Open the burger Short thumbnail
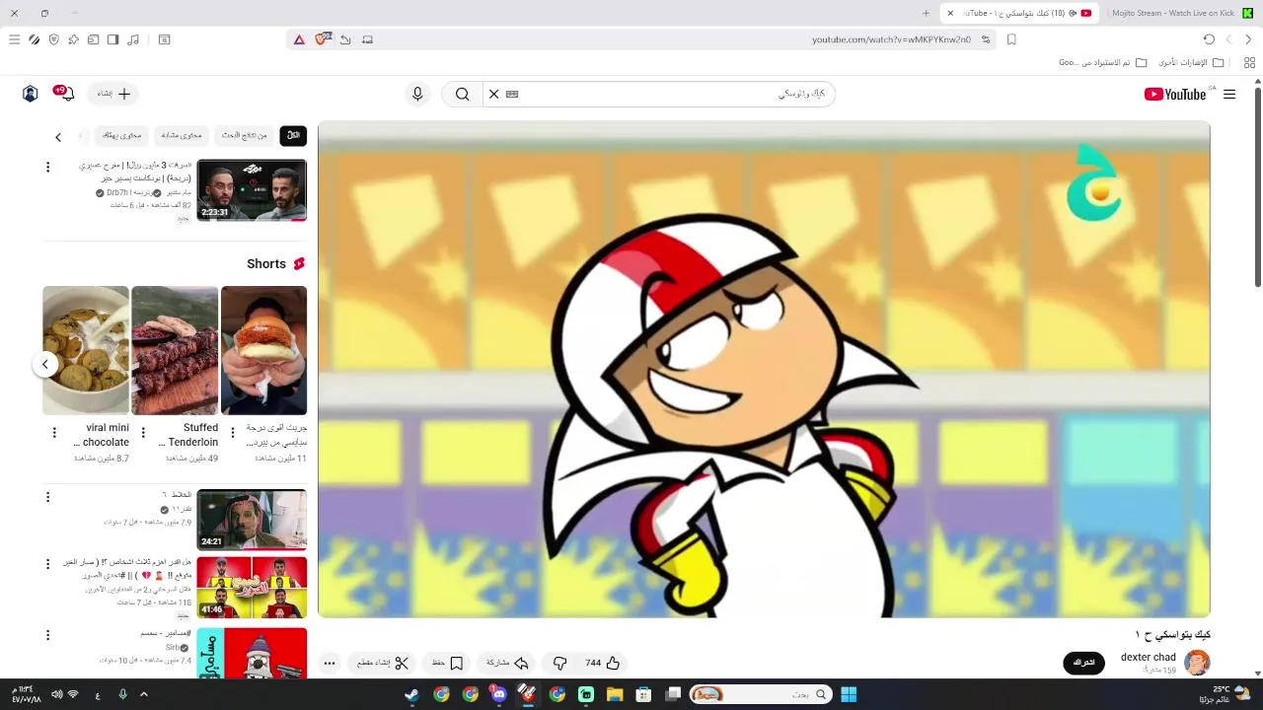 [x=263, y=350]
